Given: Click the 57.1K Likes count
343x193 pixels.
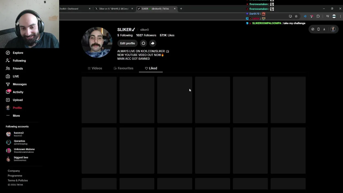Looking at the screenshot, I should pos(167,35).
